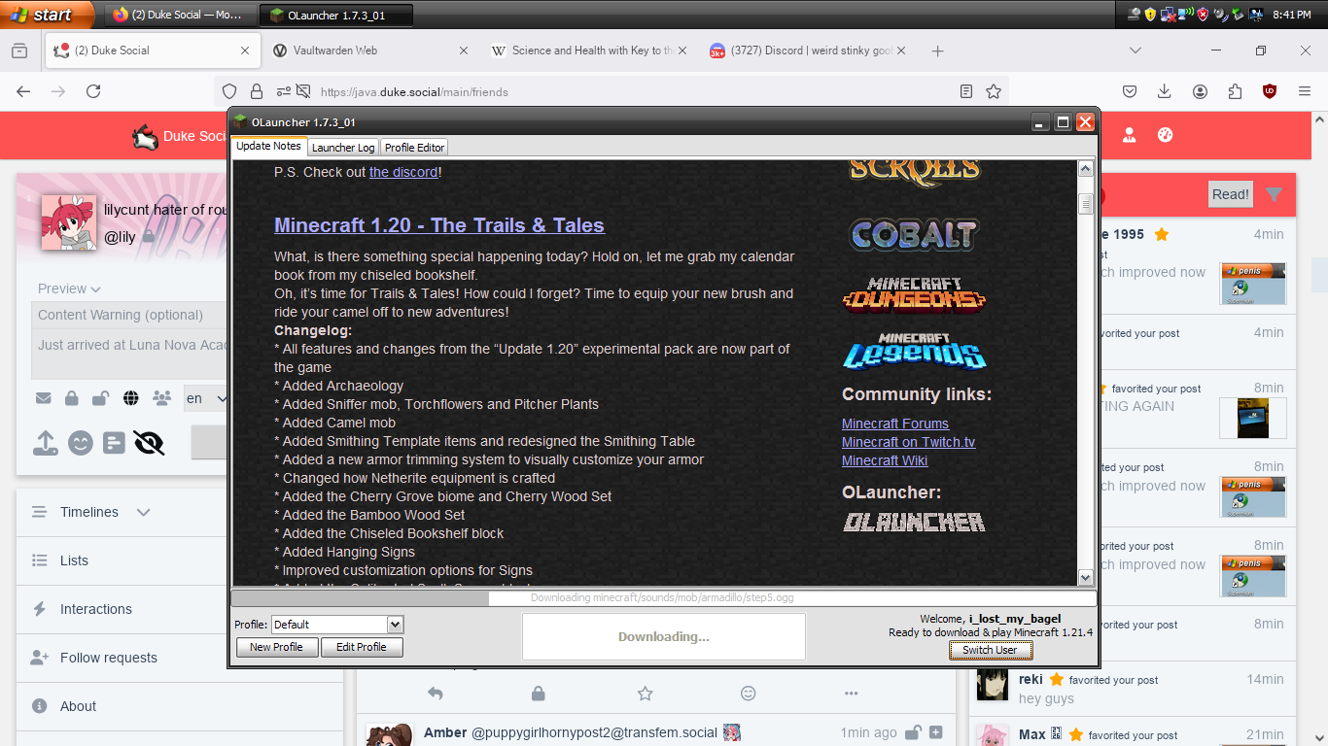Open Timelines in the sidebar
1328x746 pixels.
(89, 512)
